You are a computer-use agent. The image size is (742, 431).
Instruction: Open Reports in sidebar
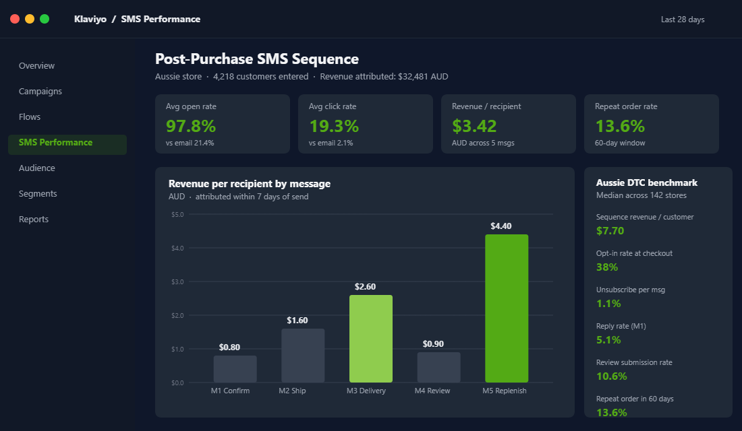pos(67,219)
